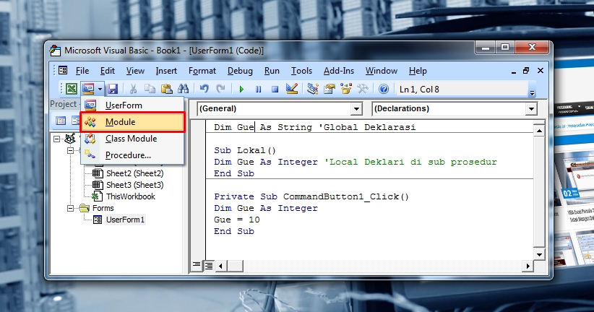
Task: Open the Toolbox toolbar icon
Action: click(363, 89)
